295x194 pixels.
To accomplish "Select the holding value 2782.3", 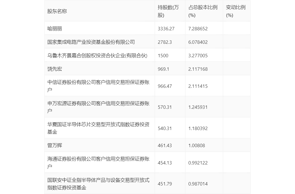I will click(x=165, y=42).
